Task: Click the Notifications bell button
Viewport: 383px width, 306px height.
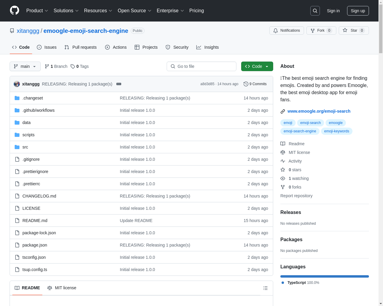Action: pos(287,30)
